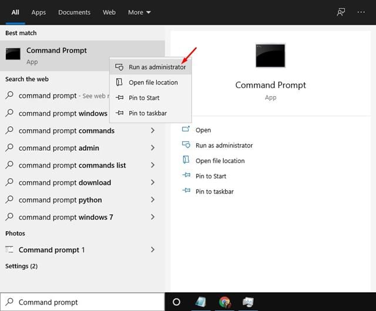Click the search box containing 'Command prompt'
This screenshot has width=376, height=311.
82,302
